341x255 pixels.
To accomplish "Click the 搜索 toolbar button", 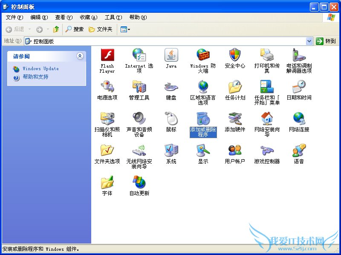I will (75, 29).
